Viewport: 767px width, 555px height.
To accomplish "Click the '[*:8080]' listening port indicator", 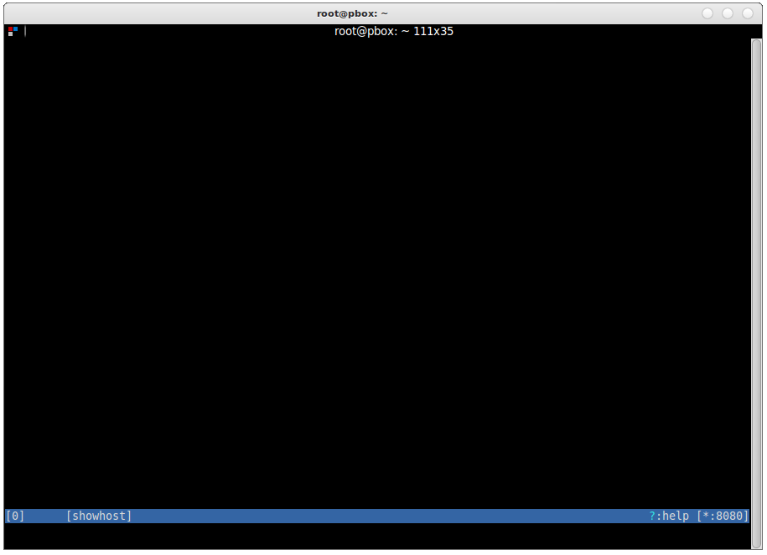I will tap(723, 516).
